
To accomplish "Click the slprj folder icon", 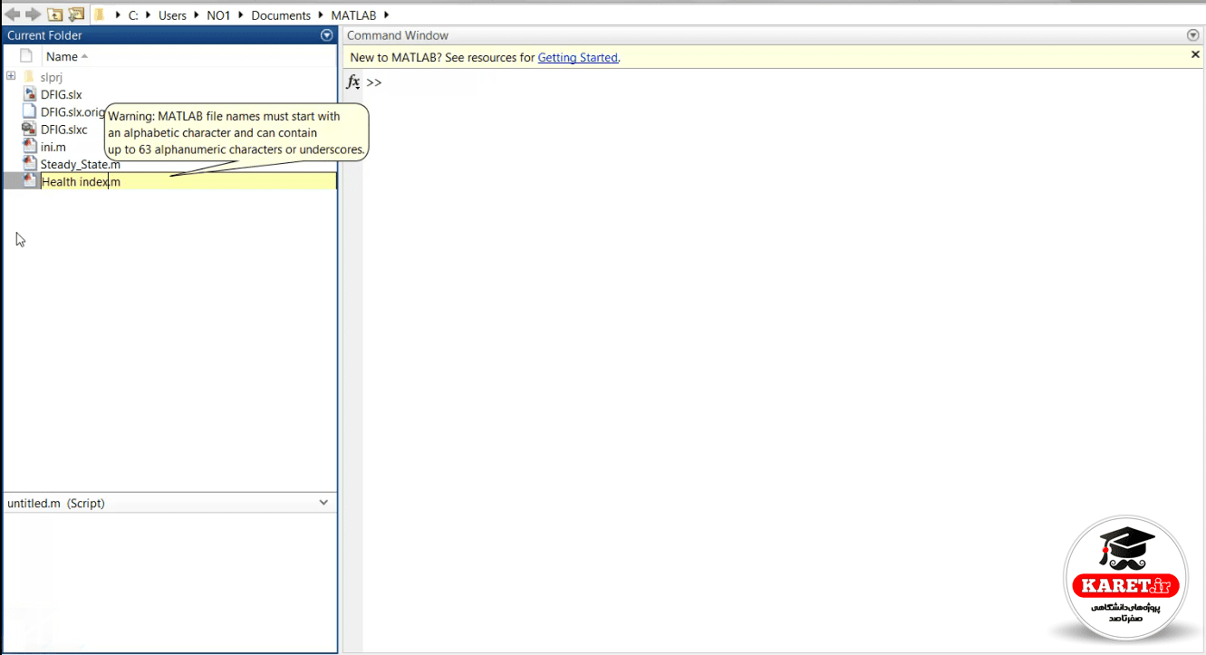I will (28, 77).
